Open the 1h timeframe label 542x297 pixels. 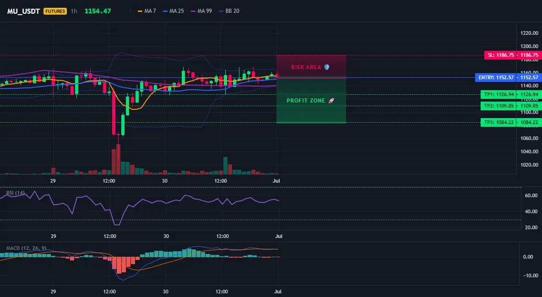74,11
